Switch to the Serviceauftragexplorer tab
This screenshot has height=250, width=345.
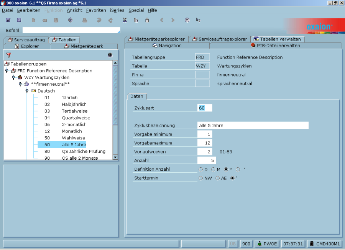pyautogui.click(x=220, y=39)
